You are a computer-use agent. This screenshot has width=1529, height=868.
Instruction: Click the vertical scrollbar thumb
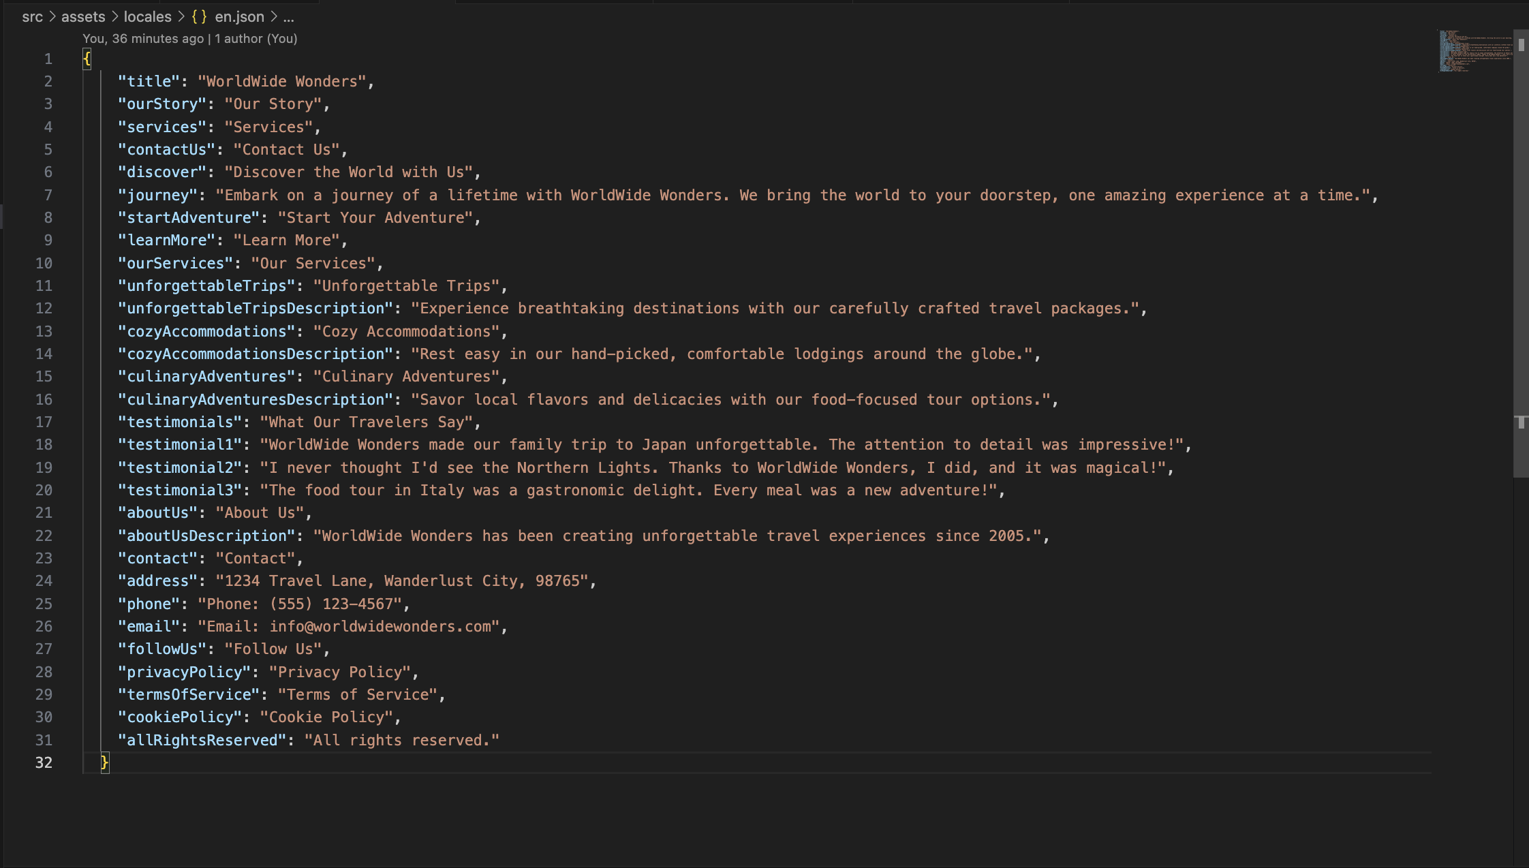pos(1521,253)
